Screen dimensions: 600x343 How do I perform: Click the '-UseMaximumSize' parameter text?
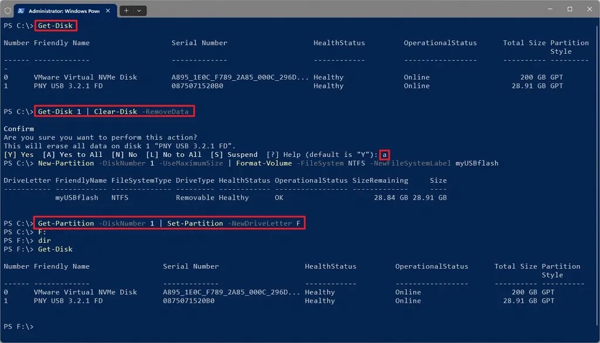point(190,163)
